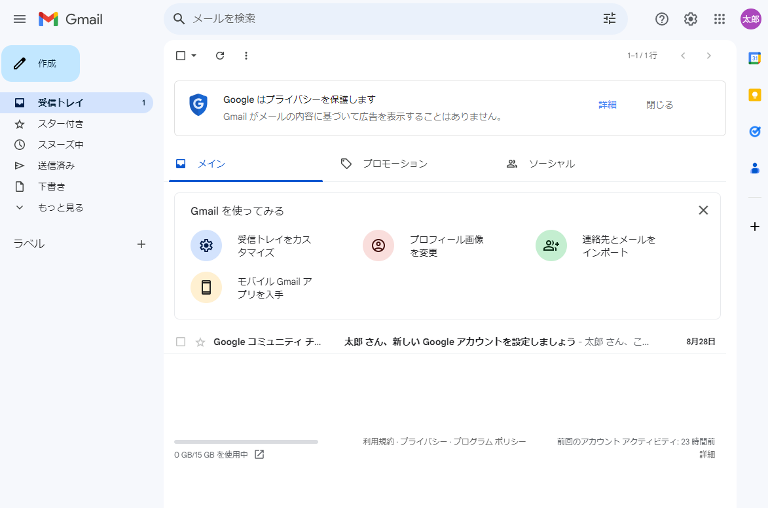Open Google Keep side panel

[x=754, y=94]
